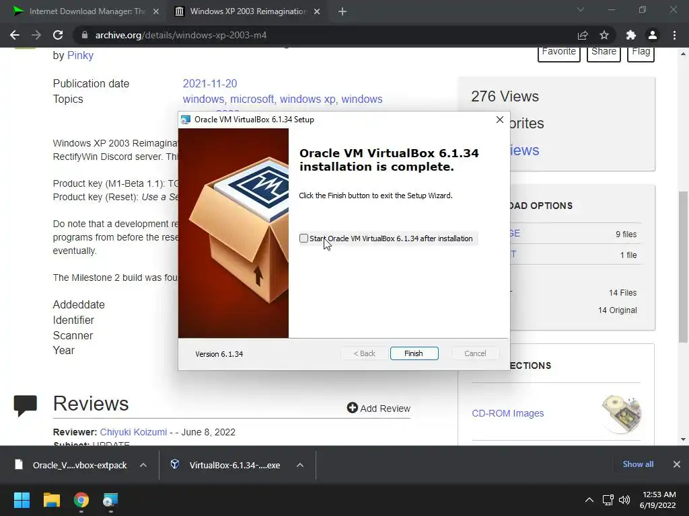Select the Windows XP 2003 Reimagination tab
Image resolution: width=689 pixels, height=516 pixels.
point(248,11)
